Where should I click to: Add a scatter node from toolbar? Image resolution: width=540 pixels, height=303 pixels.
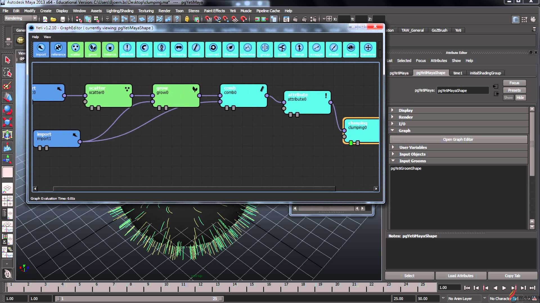75,49
